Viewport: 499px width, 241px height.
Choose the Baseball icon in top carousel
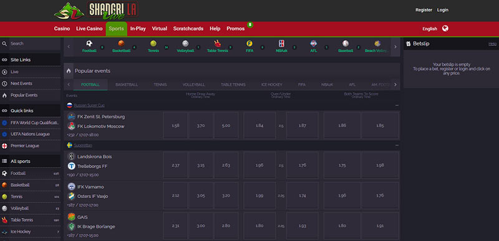click(346, 44)
